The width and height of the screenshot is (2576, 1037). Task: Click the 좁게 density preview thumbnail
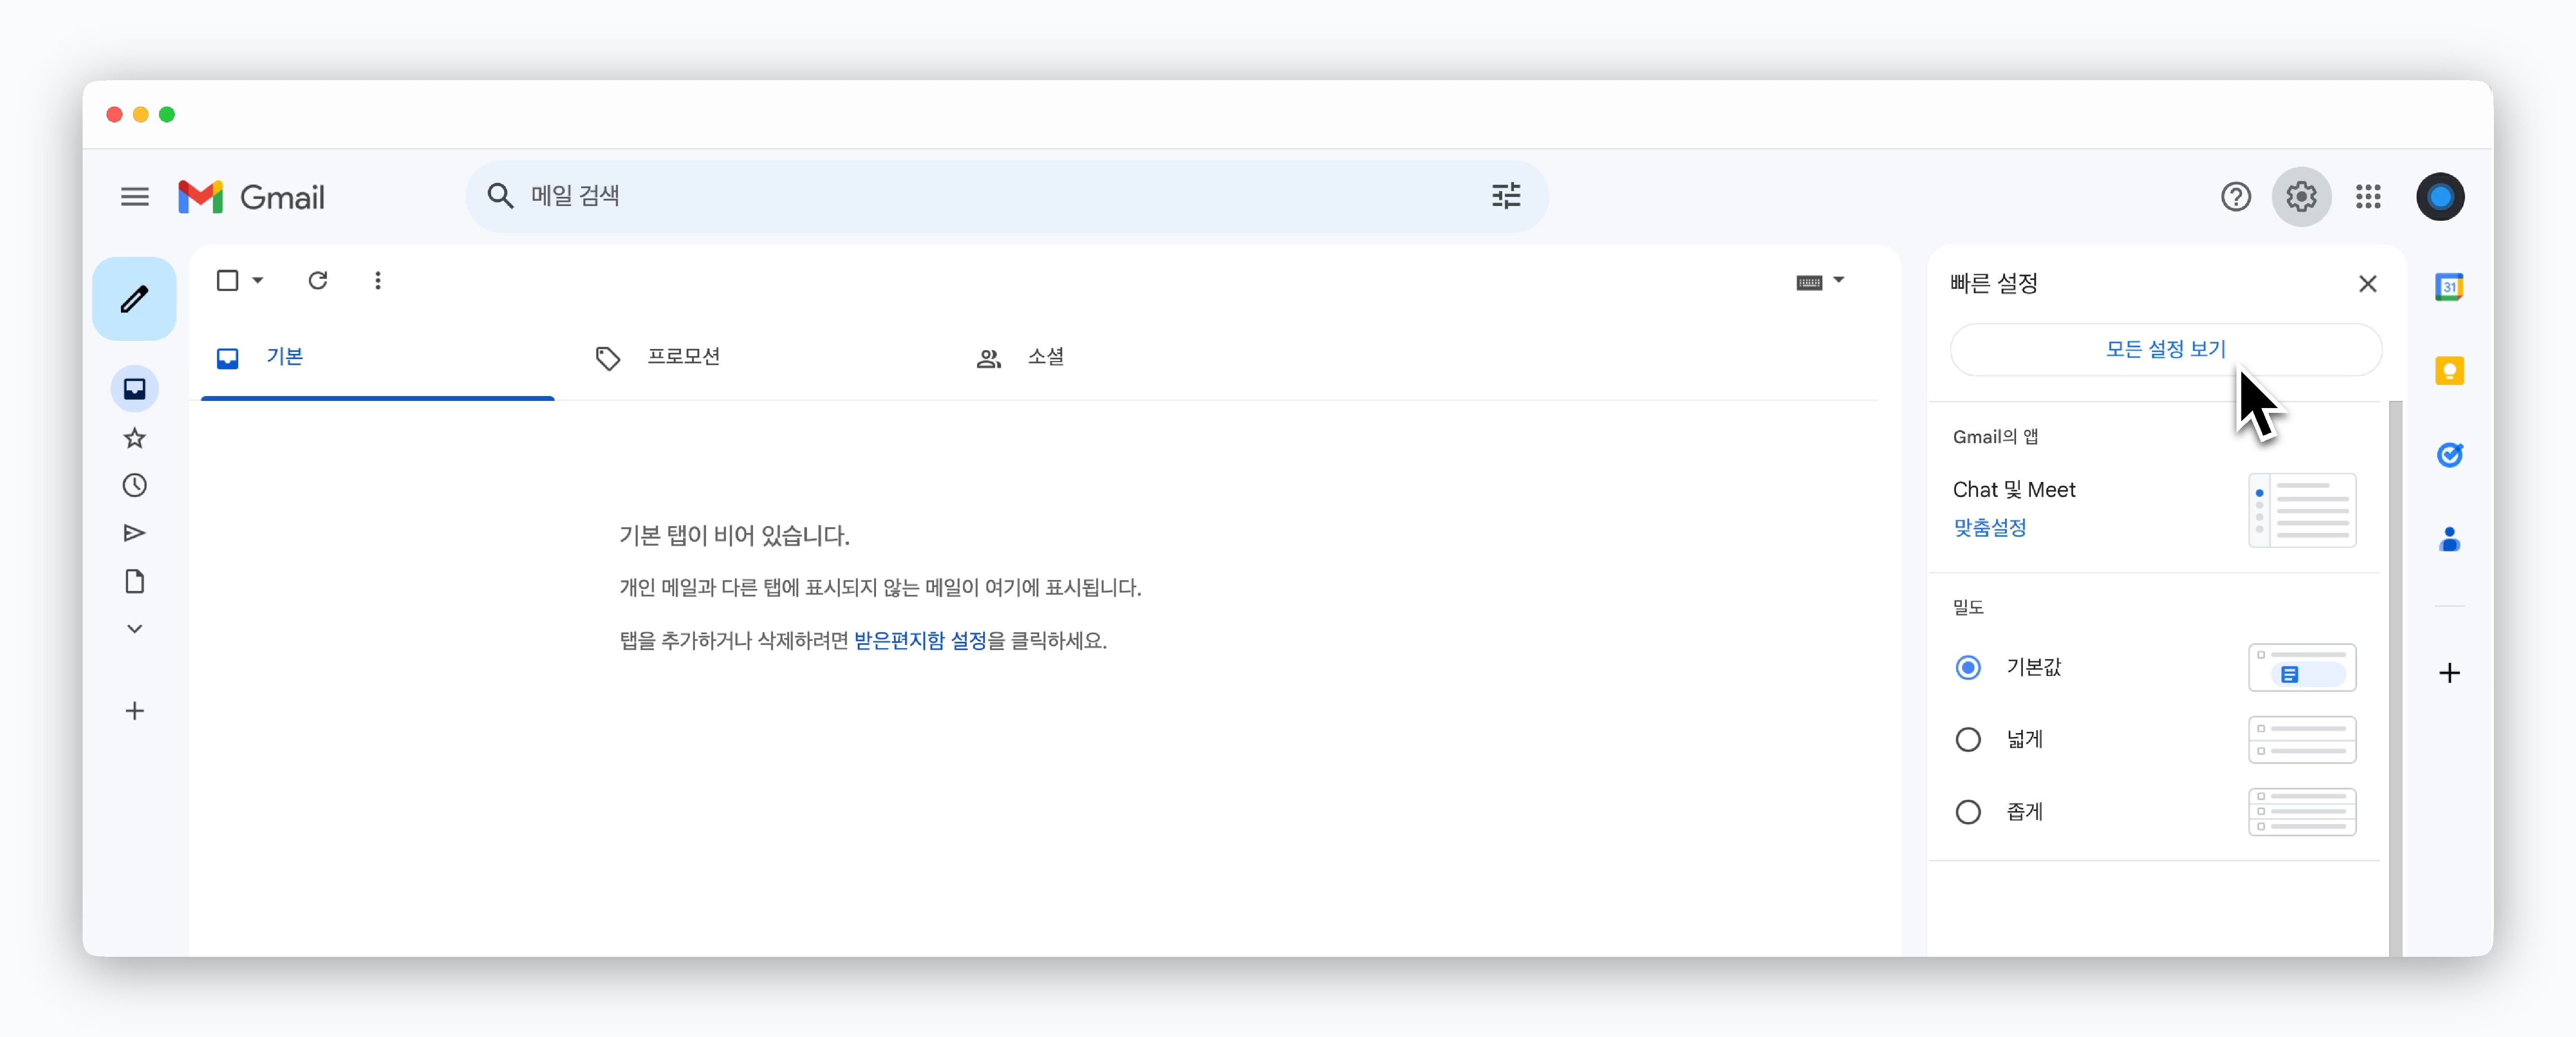(x=2302, y=812)
